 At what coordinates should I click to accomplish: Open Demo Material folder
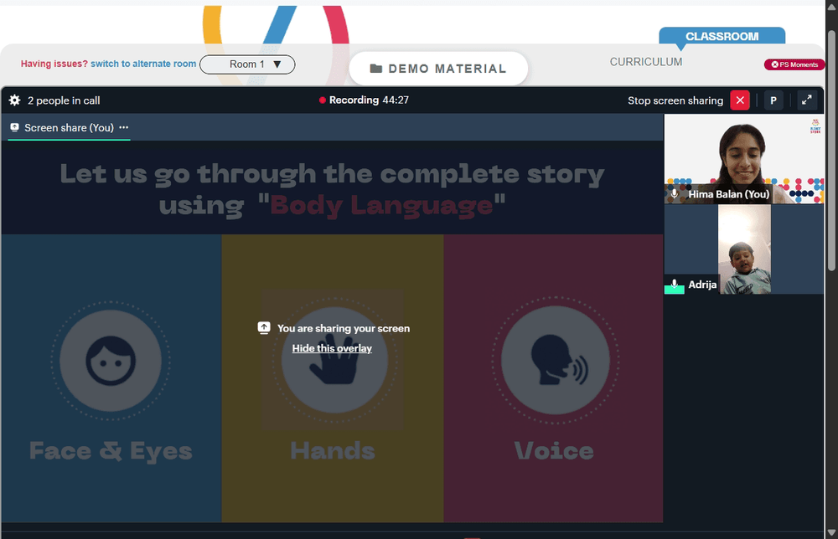click(x=438, y=69)
